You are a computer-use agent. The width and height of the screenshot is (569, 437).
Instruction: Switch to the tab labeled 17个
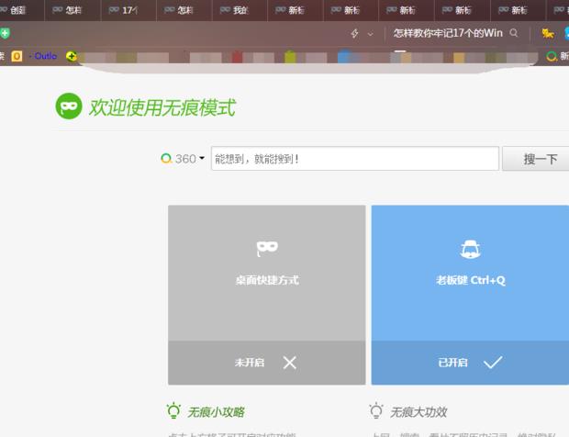128,10
